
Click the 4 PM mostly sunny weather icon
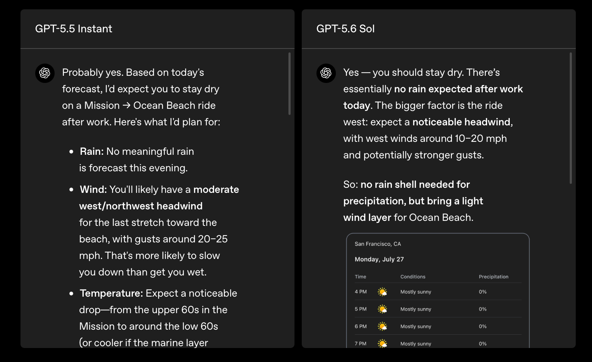[383, 292]
